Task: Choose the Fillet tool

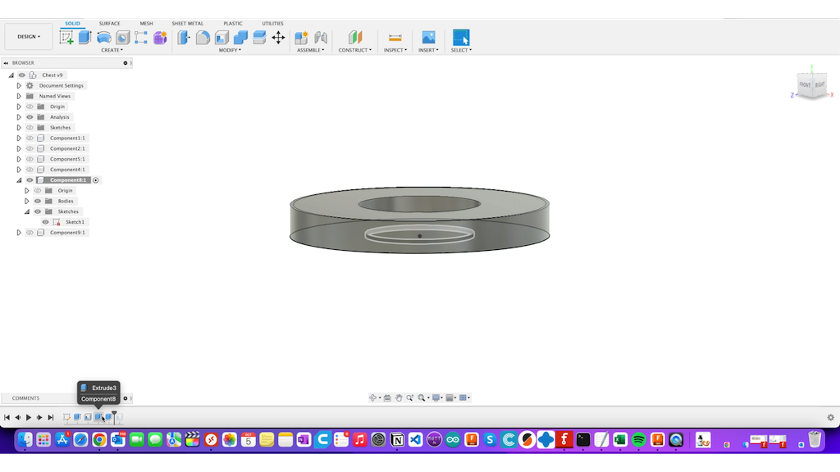Action: point(203,38)
